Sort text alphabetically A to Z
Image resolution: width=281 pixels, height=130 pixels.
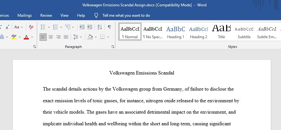coord(100,27)
